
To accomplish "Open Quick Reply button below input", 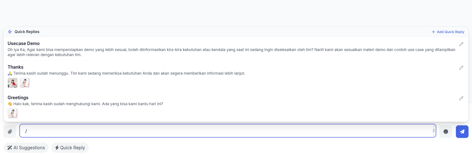I will pyautogui.click(x=70, y=148).
